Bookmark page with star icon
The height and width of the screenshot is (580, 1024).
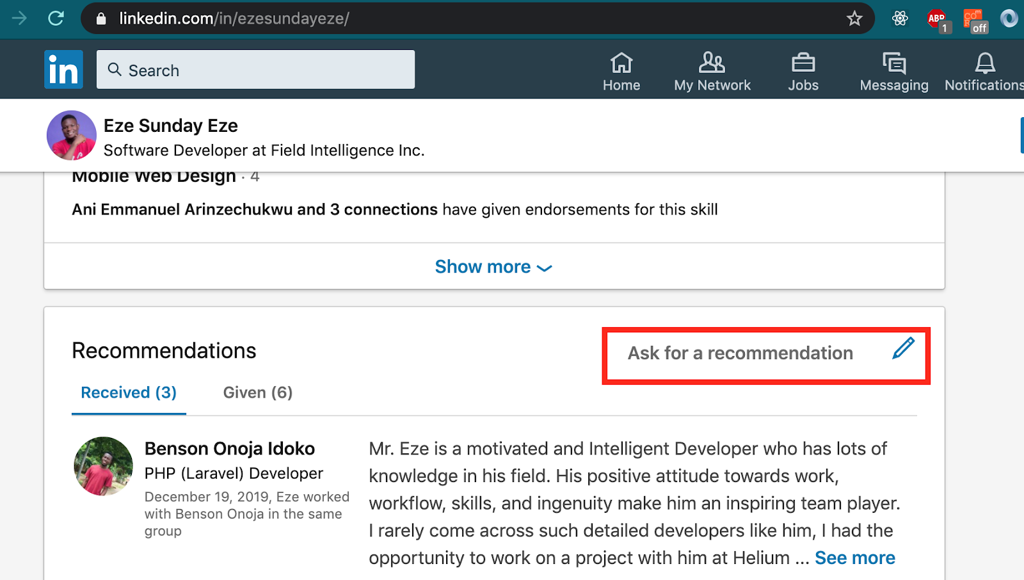[854, 19]
